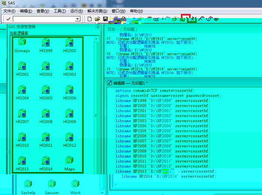Click log line 17 libname HF2012
The width and height of the screenshot is (262, 195).
pyautogui.click(x=152, y=39)
